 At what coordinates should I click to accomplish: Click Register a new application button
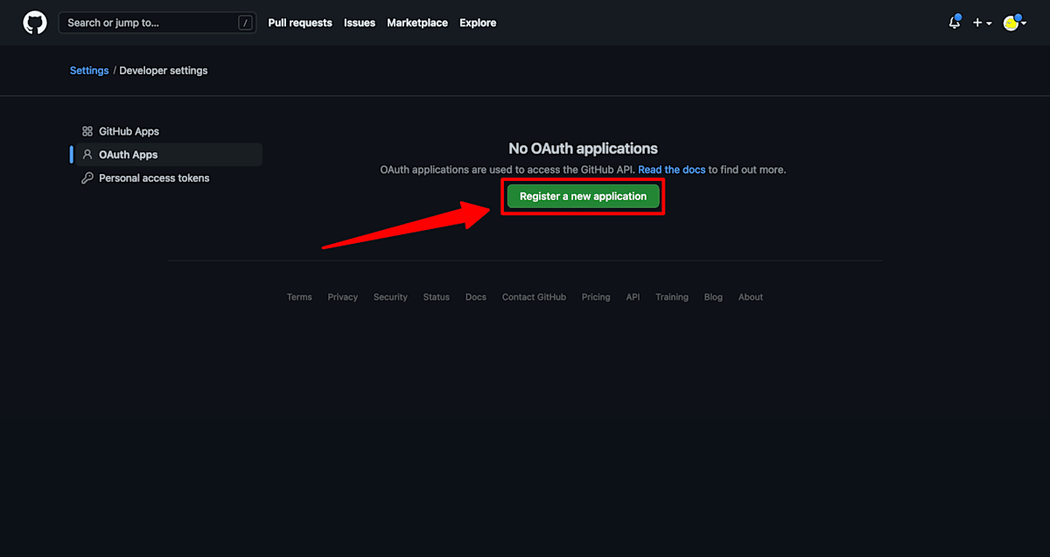click(584, 197)
